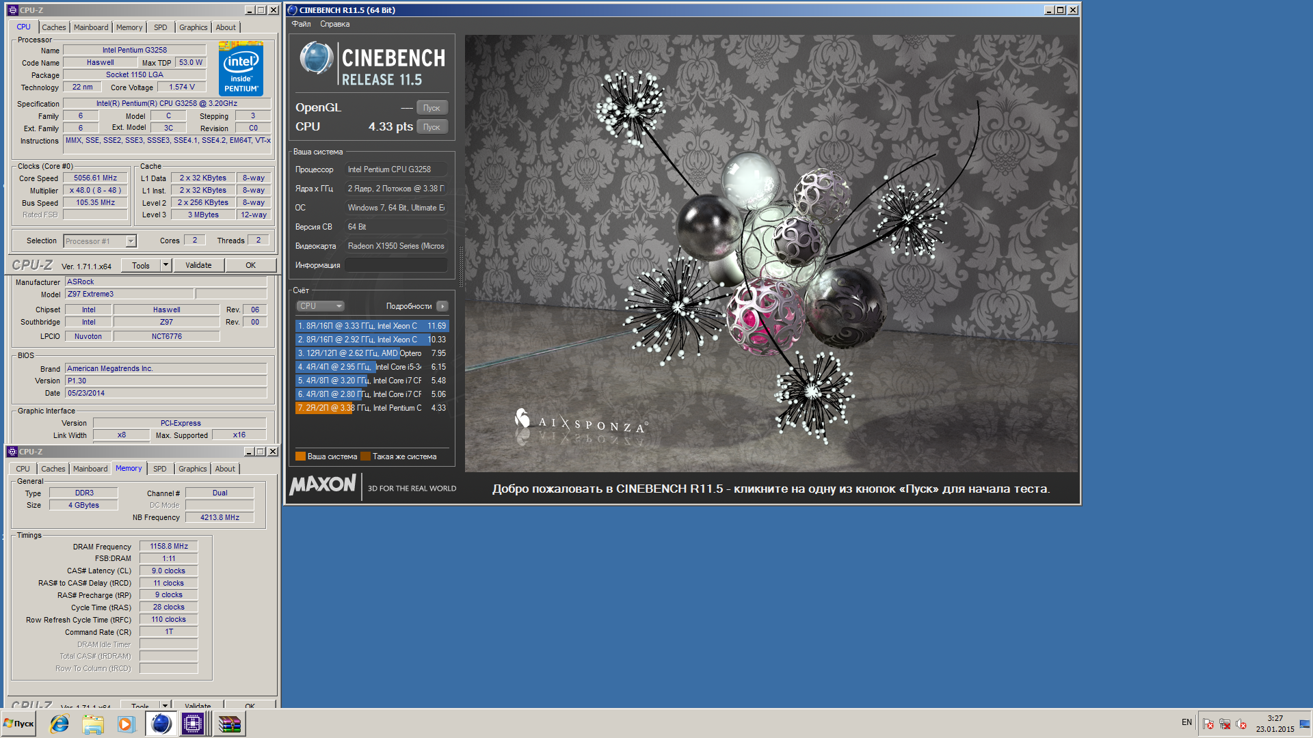1313x738 pixels.
Task: Click the Cinebench rendered scene image
Action: click(x=771, y=254)
